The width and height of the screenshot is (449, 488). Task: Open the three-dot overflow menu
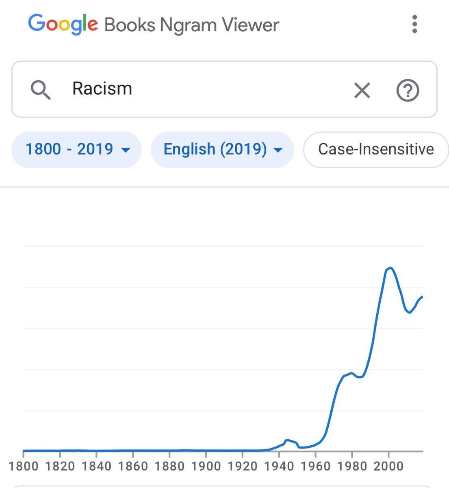coord(414,24)
